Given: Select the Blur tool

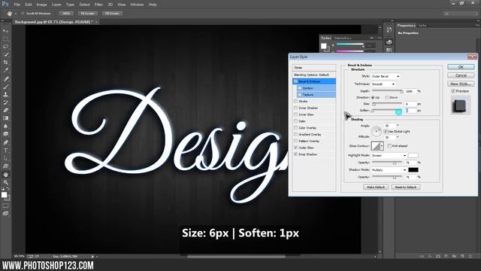Looking at the screenshot, I should (x=5, y=126).
